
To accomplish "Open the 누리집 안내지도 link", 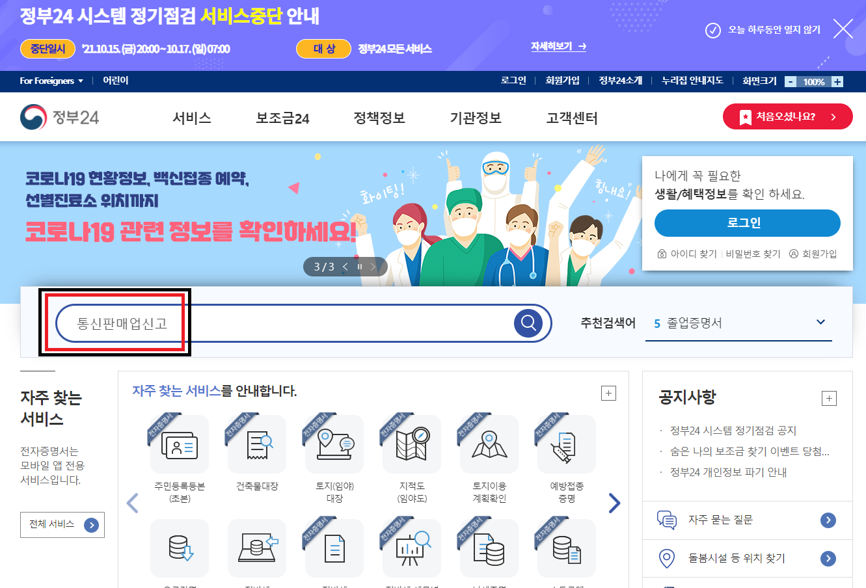I will pos(692,81).
